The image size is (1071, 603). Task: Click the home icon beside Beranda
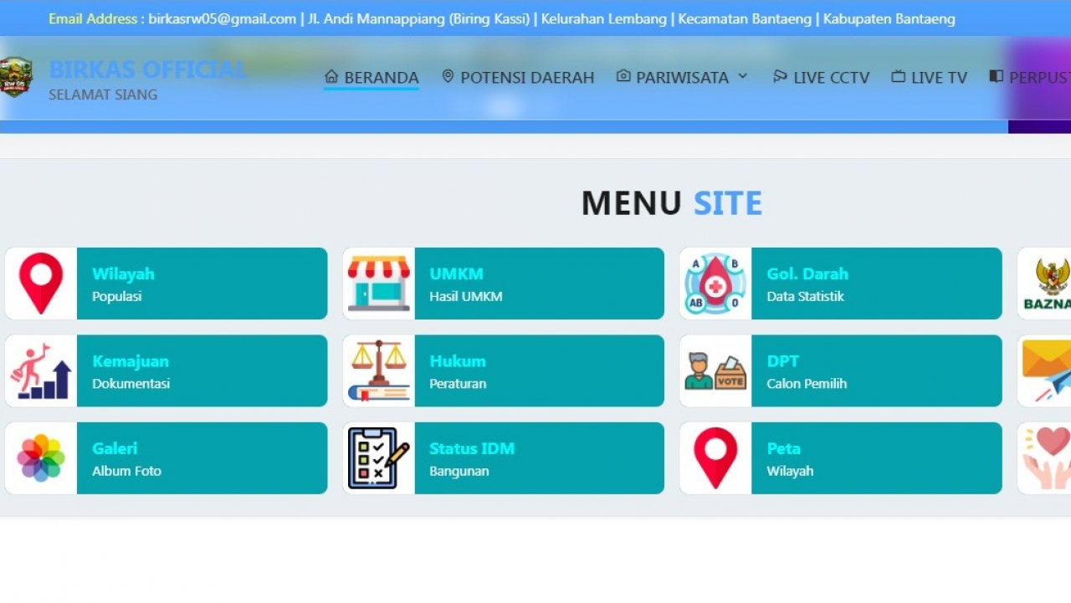click(331, 76)
